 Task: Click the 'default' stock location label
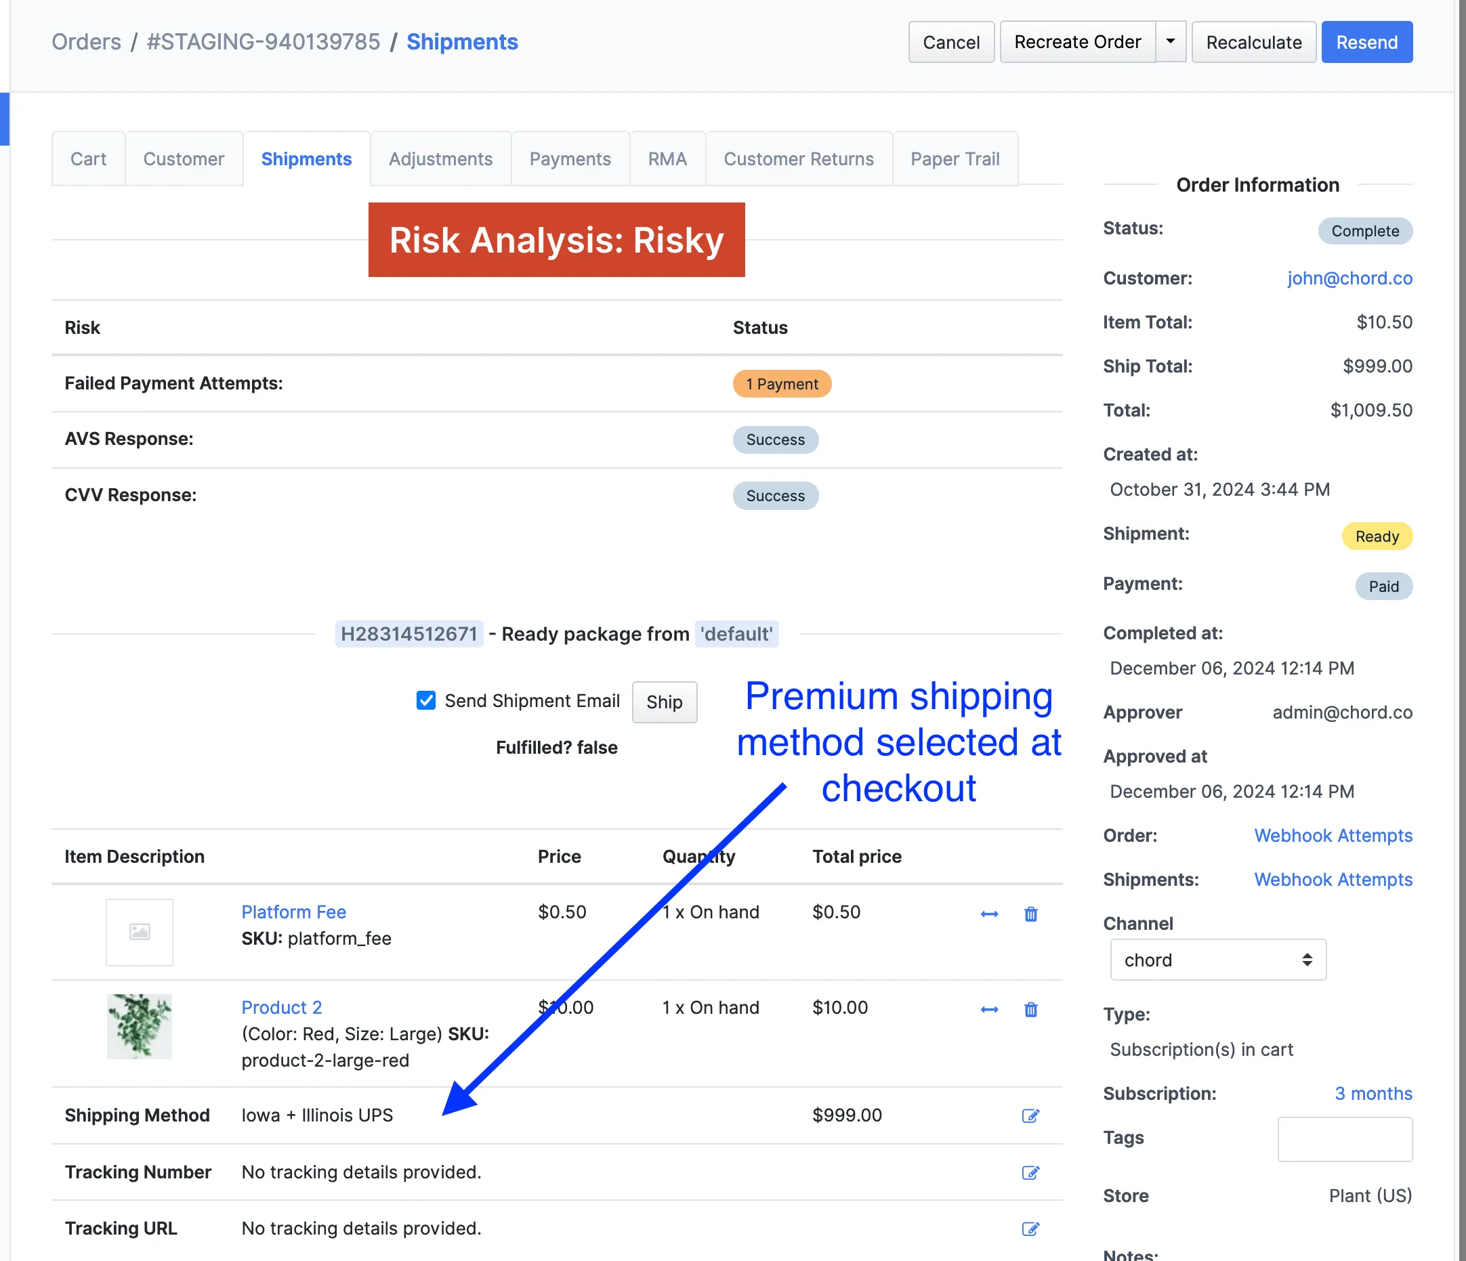click(x=736, y=634)
